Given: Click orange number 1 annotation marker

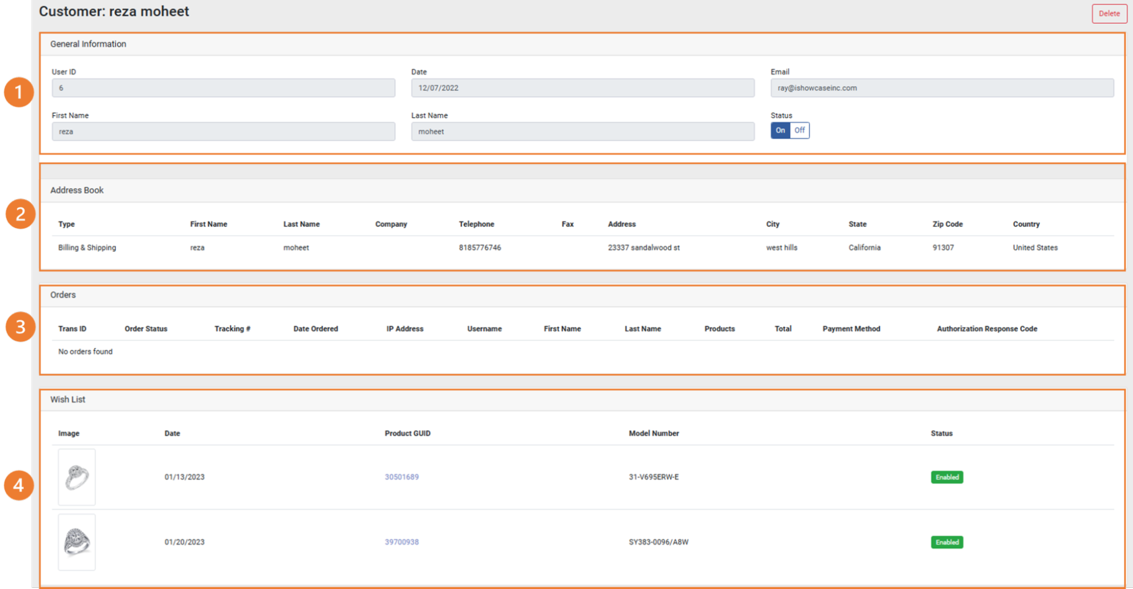Looking at the screenshot, I should pyautogui.click(x=19, y=92).
